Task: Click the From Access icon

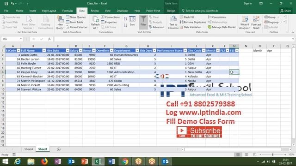Action: click(3, 17)
